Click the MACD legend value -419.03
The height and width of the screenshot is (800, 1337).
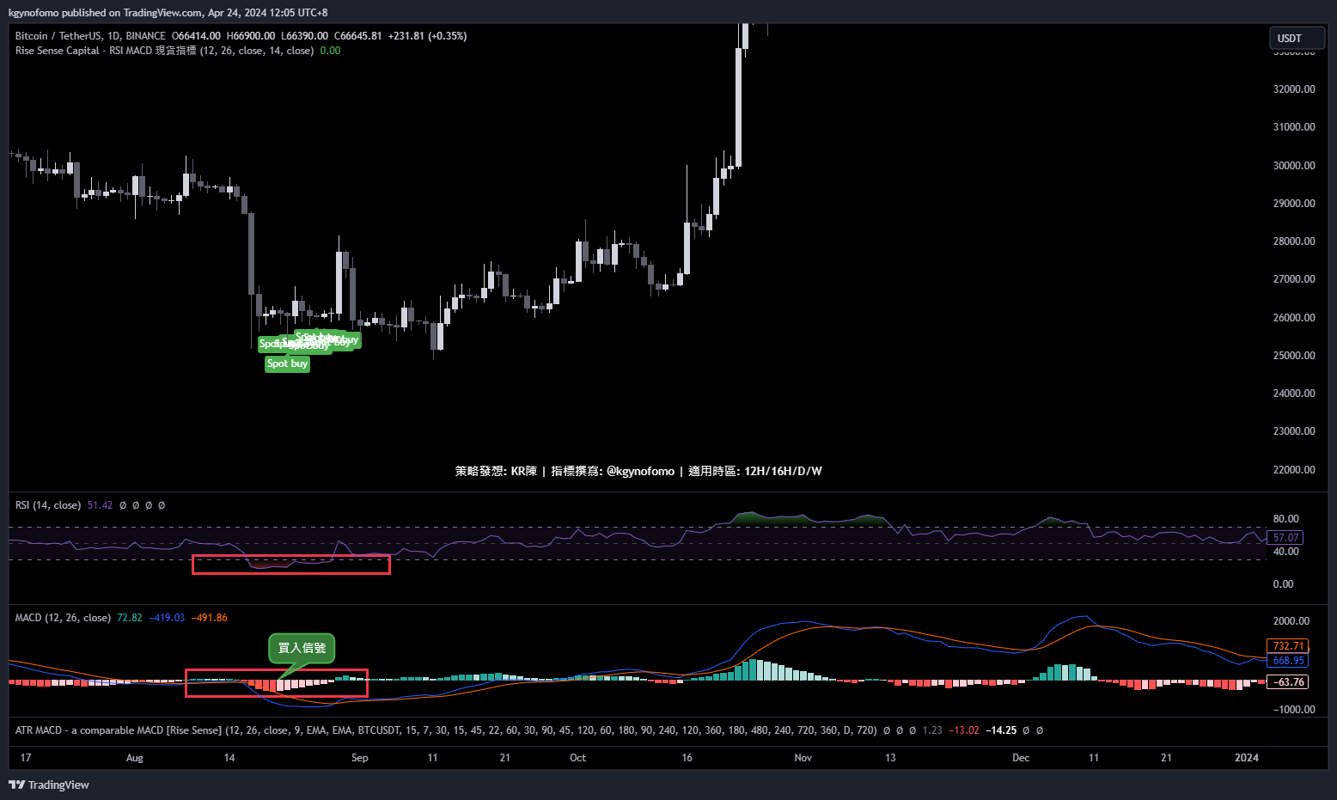(x=167, y=618)
